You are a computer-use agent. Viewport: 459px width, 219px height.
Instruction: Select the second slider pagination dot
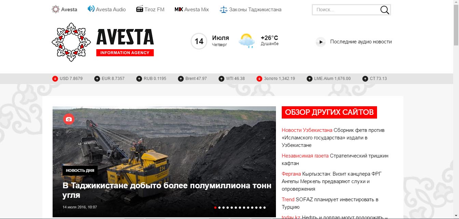219,207
